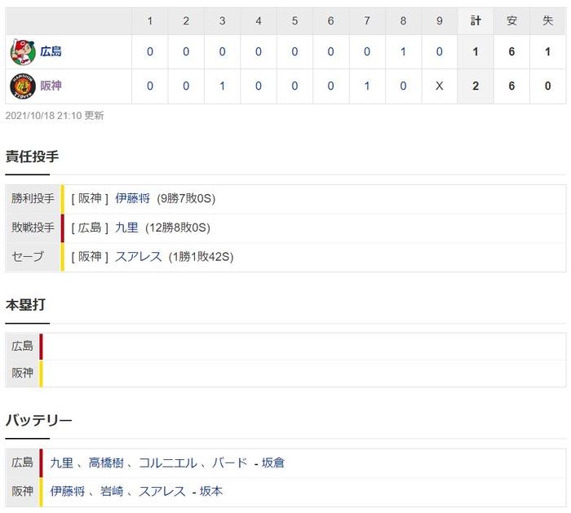Open catcher 坂倉 player link
Image resolution: width=571 pixels, height=513 pixels.
click(x=273, y=463)
